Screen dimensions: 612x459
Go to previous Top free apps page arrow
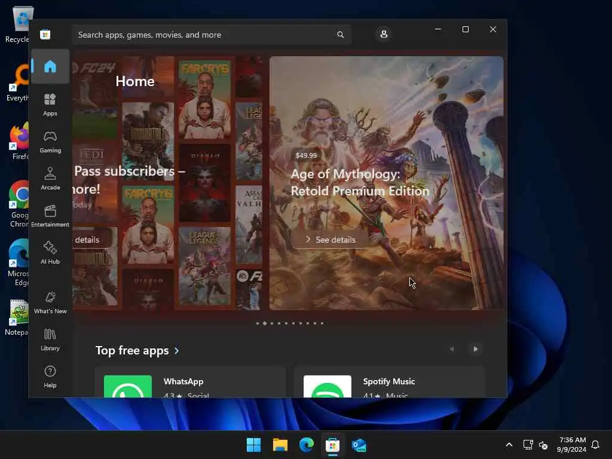coord(452,349)
